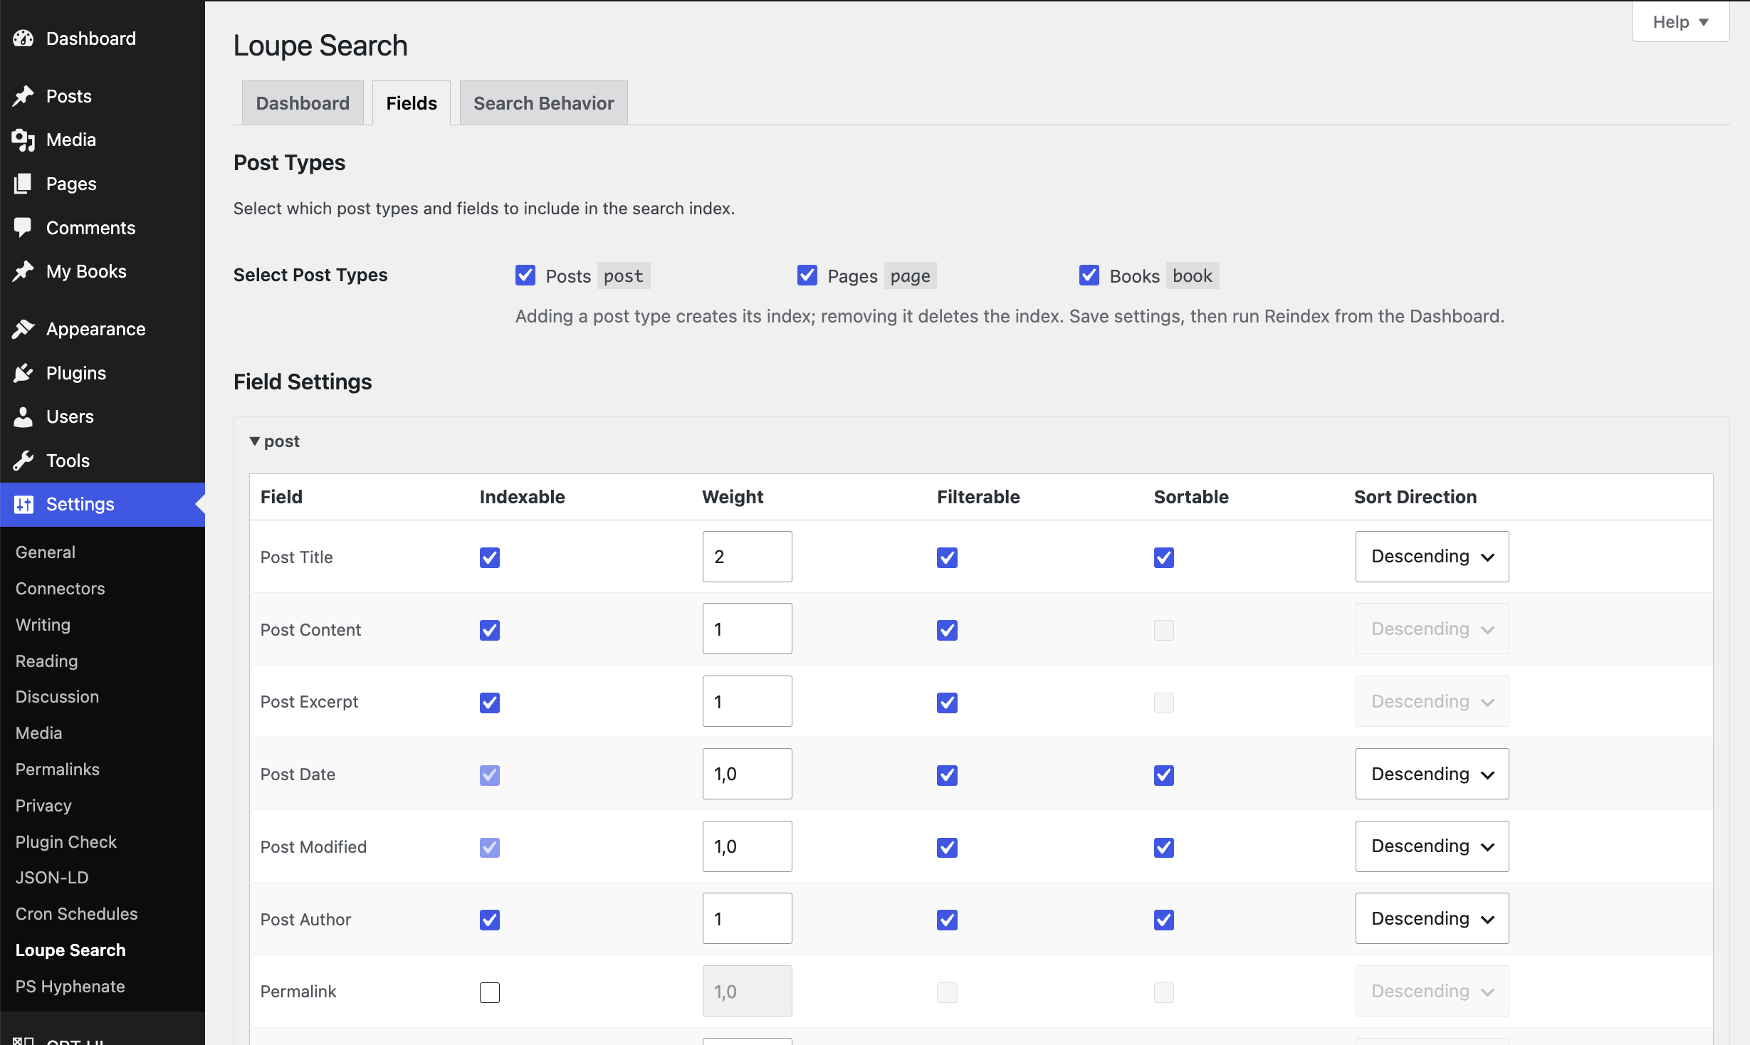
Task: Click the Weight field for Post Title
Action: (747, 557)
